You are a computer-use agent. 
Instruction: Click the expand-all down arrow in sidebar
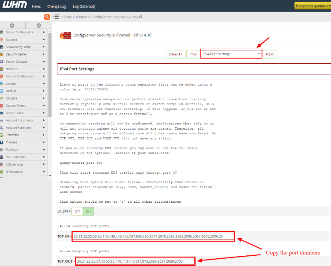point(39,25)
